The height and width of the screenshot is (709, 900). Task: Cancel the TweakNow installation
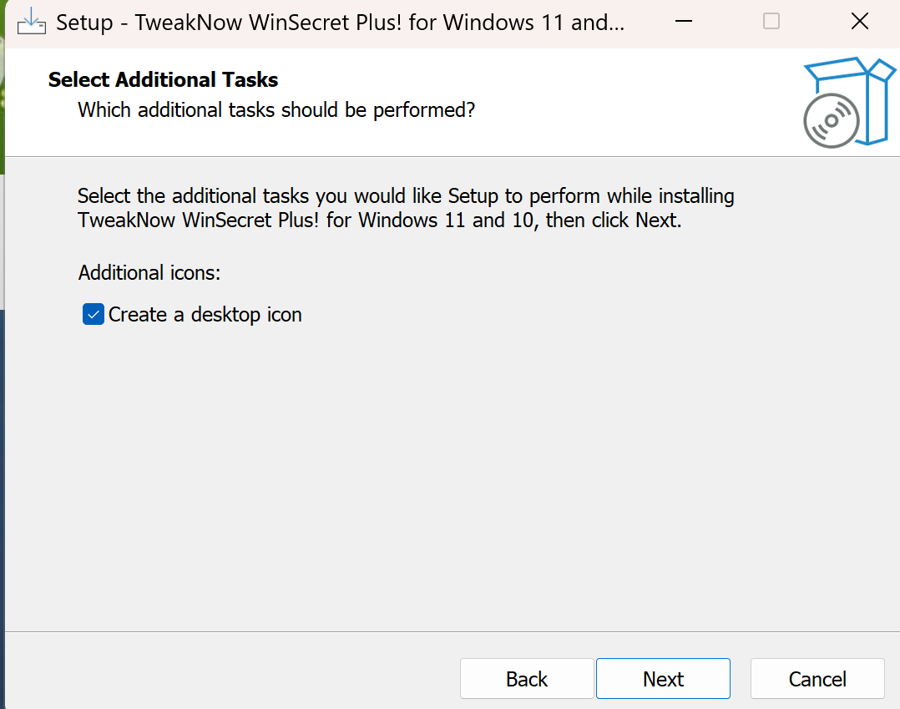tap(817, 679)
